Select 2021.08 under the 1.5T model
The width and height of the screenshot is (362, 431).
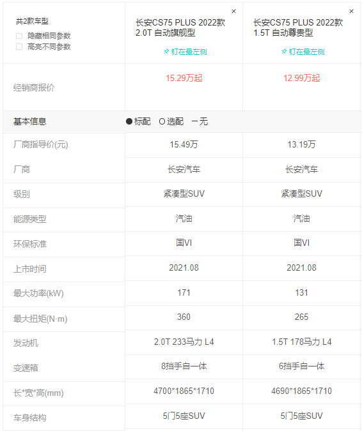(x=302, y=268)
